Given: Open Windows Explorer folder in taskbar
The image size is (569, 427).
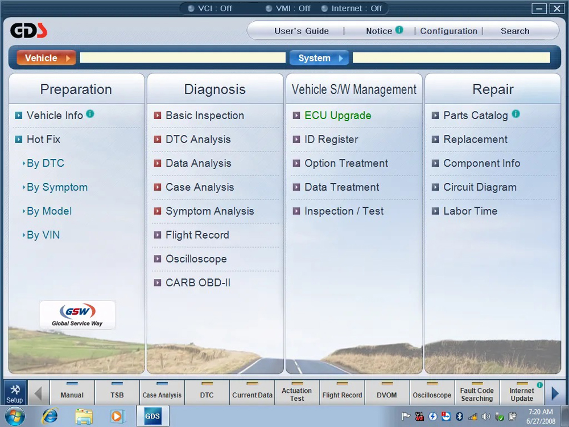Looking at the screenshot, I should [84, 416].
